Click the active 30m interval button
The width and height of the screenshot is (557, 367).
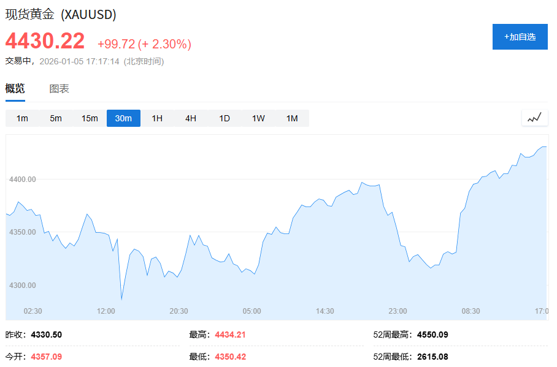123,118
